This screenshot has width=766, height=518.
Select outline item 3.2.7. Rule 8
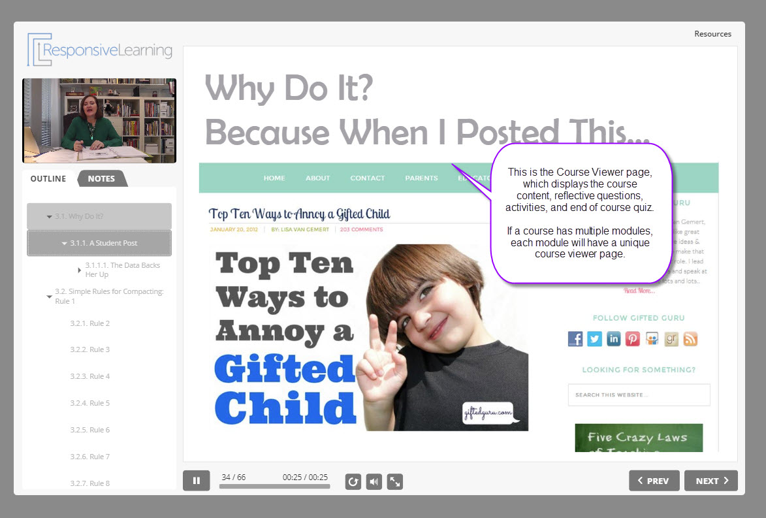[x=90, y=484]
